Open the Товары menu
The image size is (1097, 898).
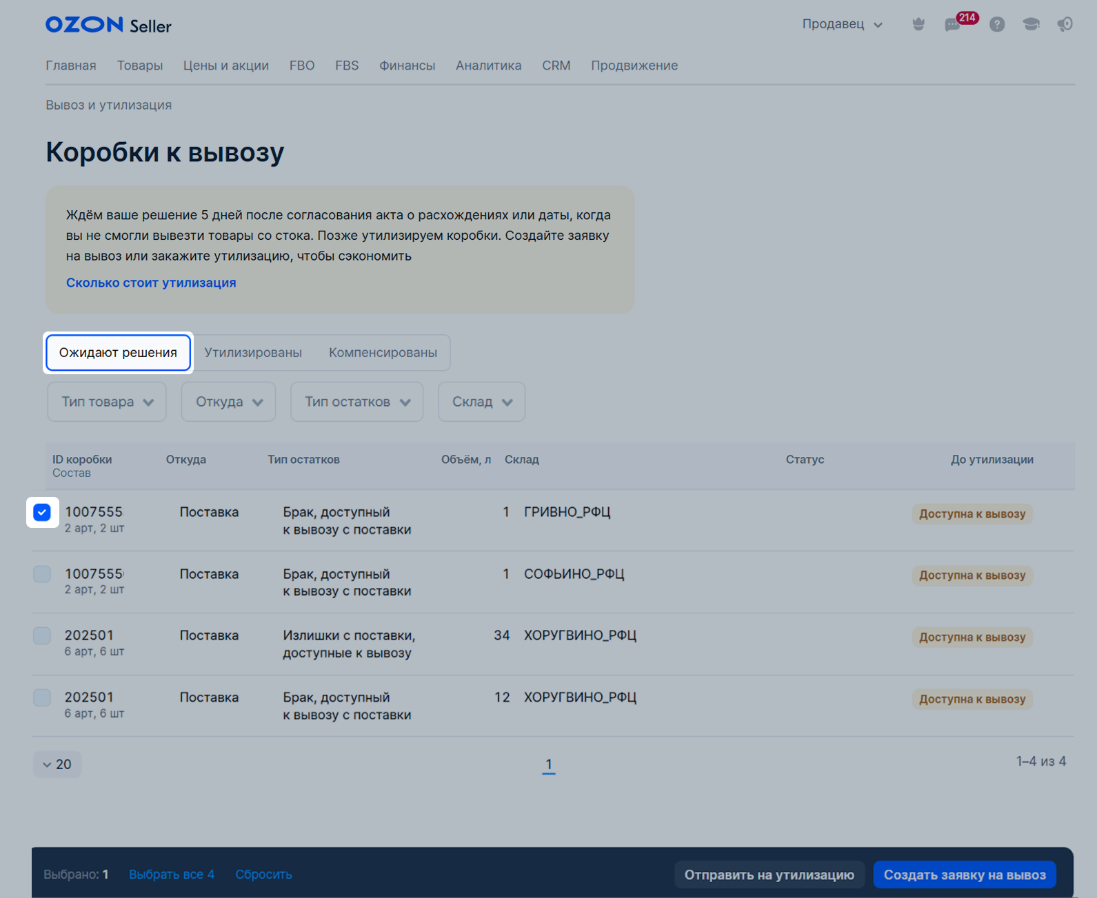point(140,65)
